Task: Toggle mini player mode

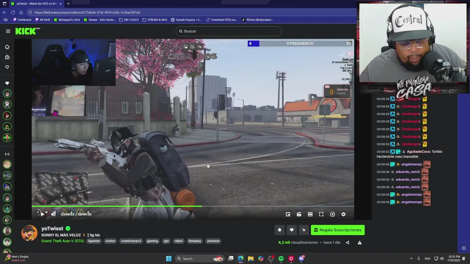Action: point(288,214)
